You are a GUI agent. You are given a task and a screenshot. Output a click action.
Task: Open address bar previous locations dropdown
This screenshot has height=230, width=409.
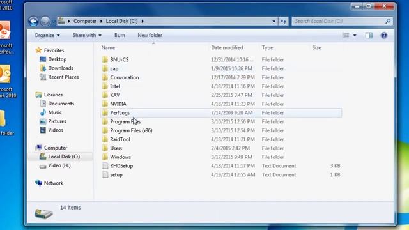point(274,21)
